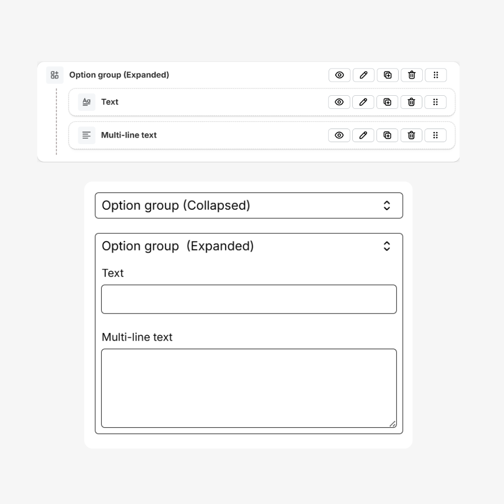Viewport: 504px width, 504px height.
Task: Duplicate the Option group (Expanded)
Action: click(388, 75)
